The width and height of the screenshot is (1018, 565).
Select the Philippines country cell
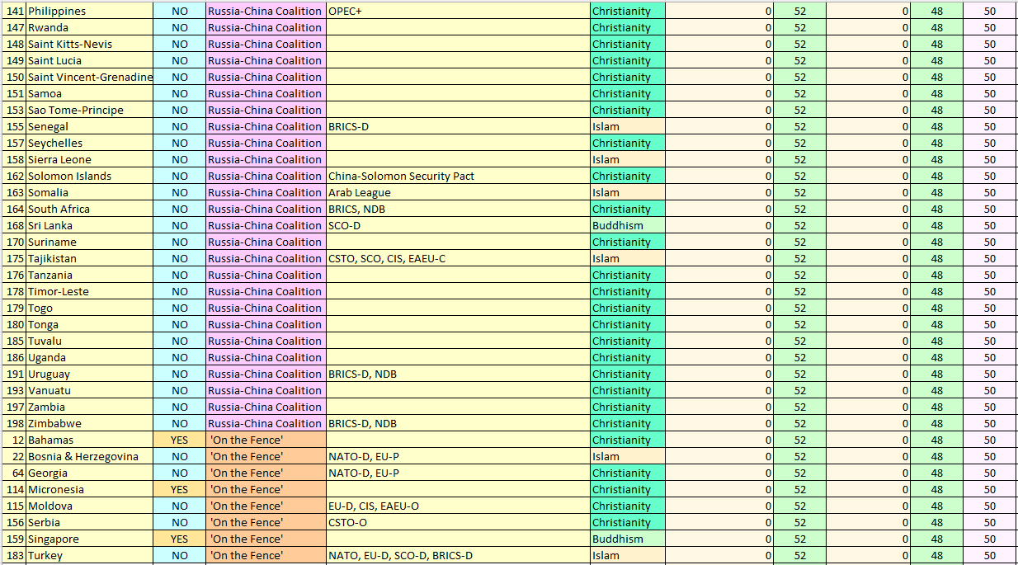(x=90, y=12)
